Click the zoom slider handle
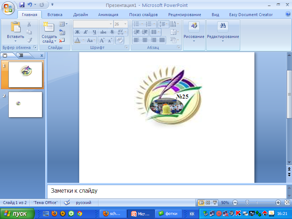Screen dimensions: 292x219 (247, 203)
